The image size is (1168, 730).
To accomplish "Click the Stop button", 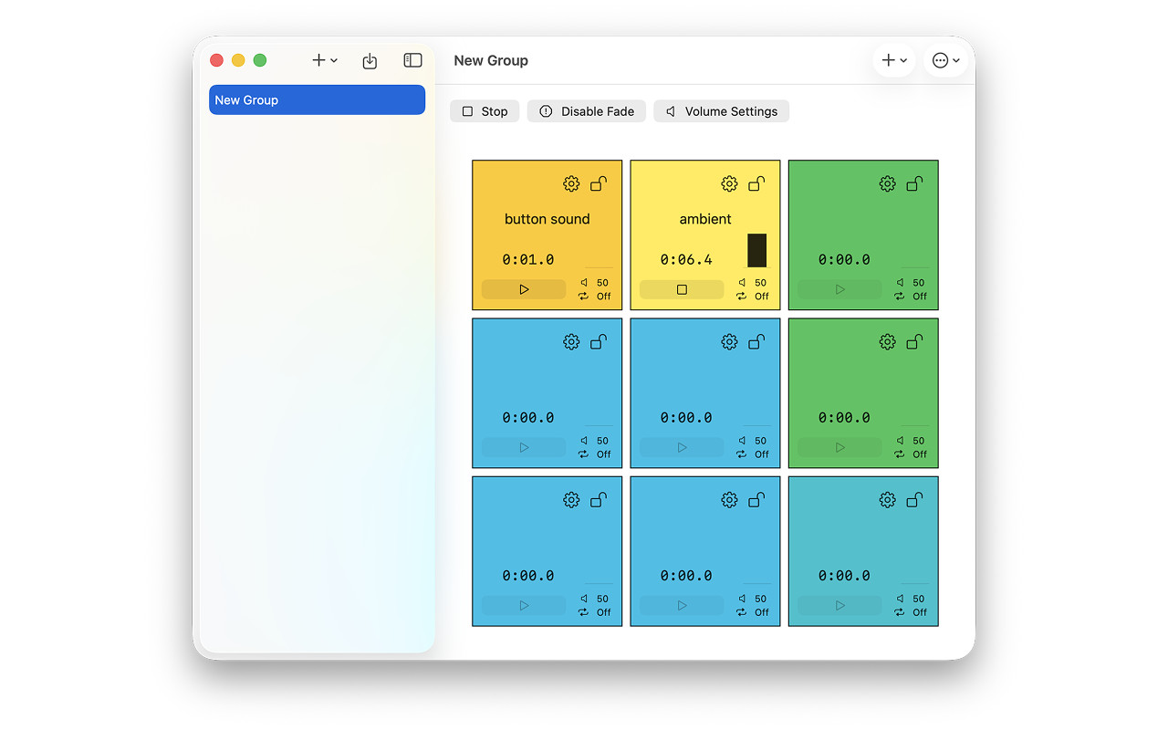I will coord(485,111).
